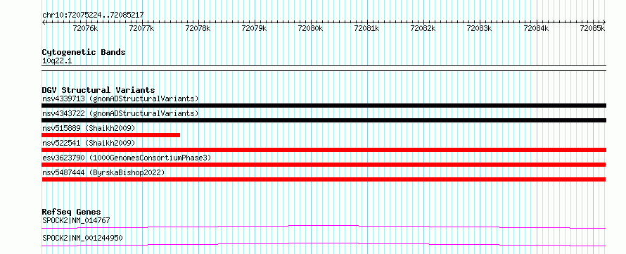Click the DGV Structural Variants track title

(98, 90)
